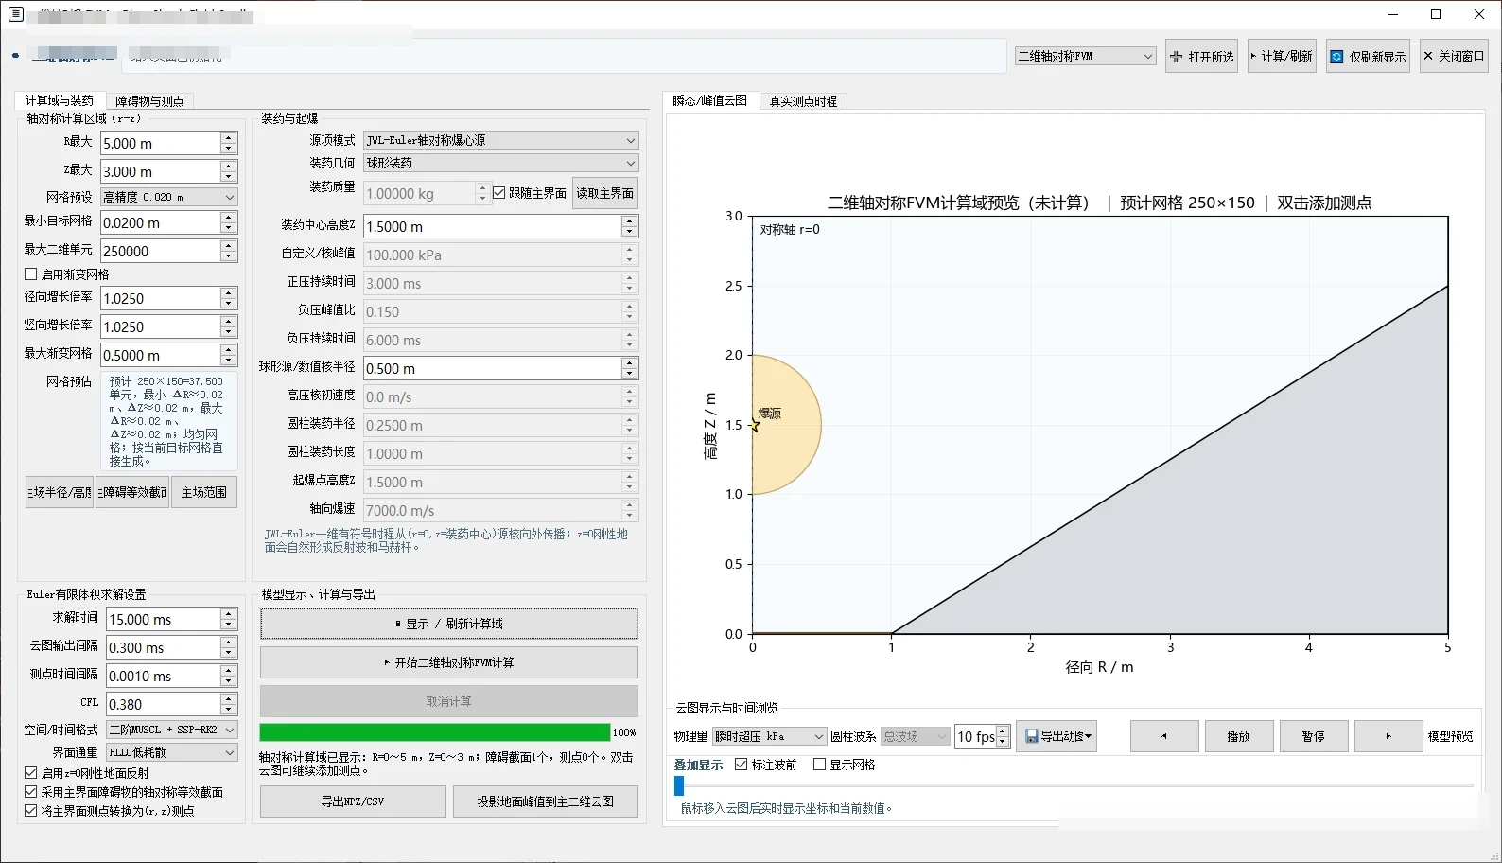Open the 物理量 dropdown (瞬时超压 kPa)

[x=770, y=736]
